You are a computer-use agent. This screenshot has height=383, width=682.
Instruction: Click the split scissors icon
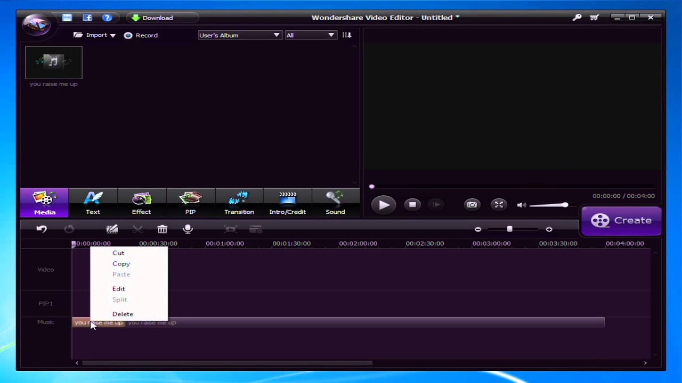click(x=137, y=229)
